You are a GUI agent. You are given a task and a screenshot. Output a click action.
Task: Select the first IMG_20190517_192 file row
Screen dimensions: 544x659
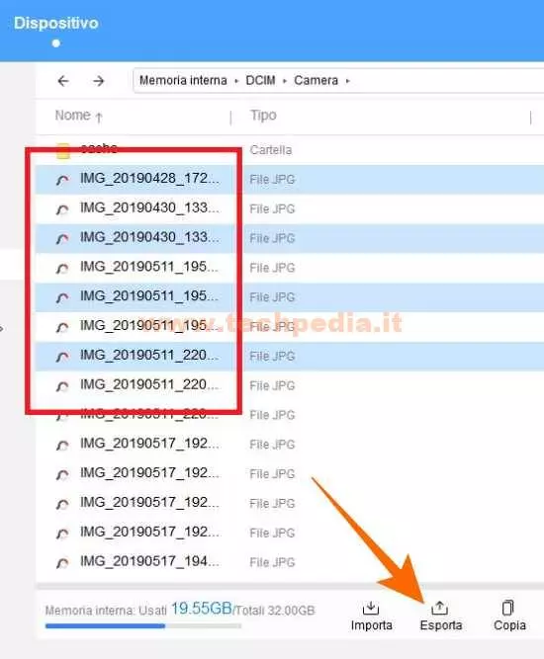click(x=290, y=445)
